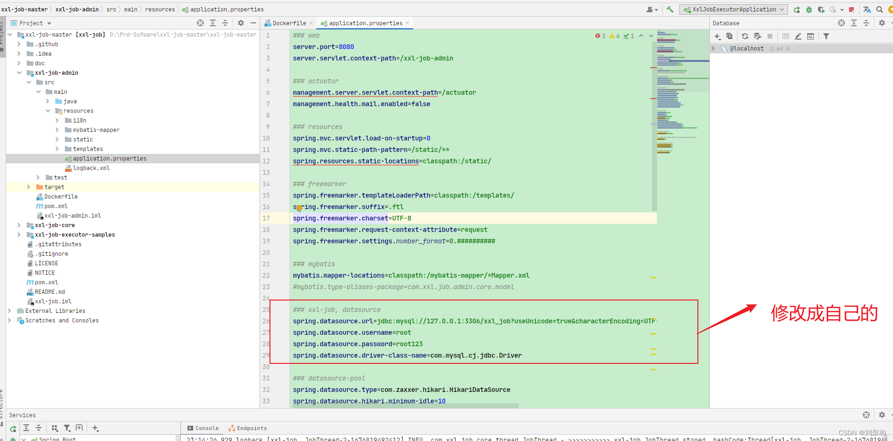Screen dimensions: 893x441
Task: Locate opened file in the Project panel
Action: pyautogui.click(x=200, y=23)
